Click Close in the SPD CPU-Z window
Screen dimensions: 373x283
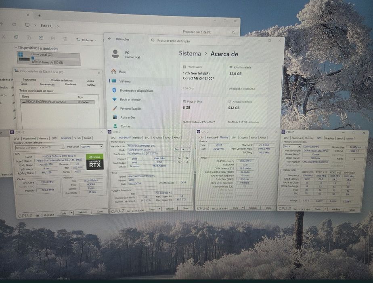point(352,210)
